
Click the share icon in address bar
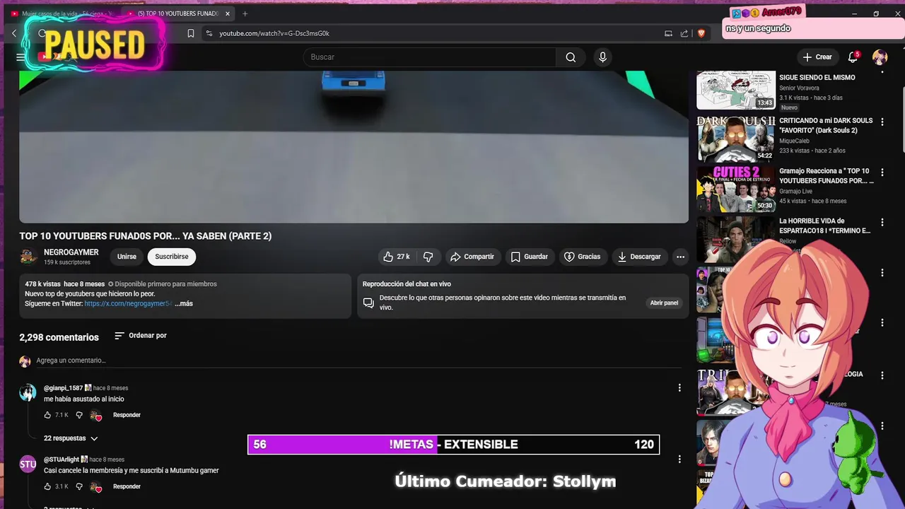point(684,33)
